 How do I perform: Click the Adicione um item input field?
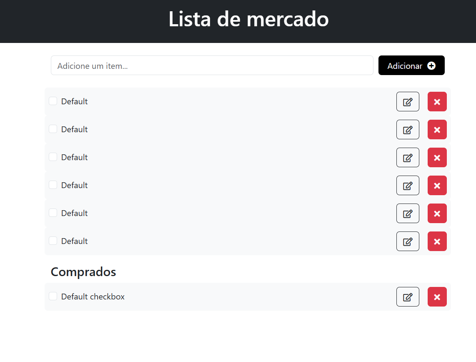(x=212, y=65)
